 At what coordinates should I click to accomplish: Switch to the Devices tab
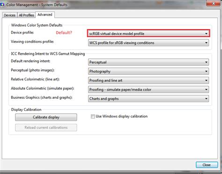[10, 15]
